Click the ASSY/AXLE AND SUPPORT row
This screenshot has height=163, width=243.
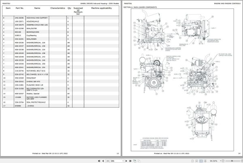[61, 18]
